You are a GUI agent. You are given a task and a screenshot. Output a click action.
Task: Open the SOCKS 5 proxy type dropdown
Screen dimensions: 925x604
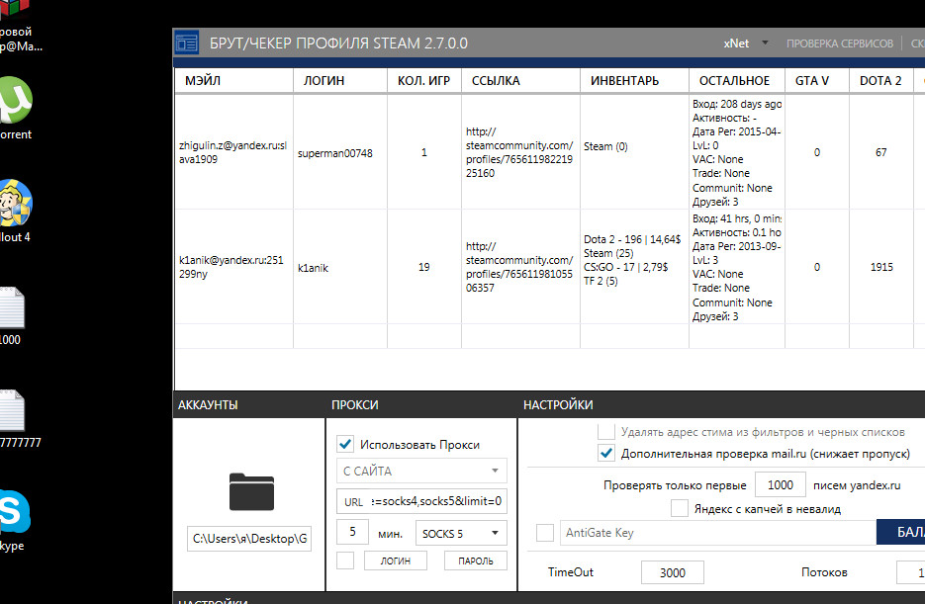click(461, 533)
